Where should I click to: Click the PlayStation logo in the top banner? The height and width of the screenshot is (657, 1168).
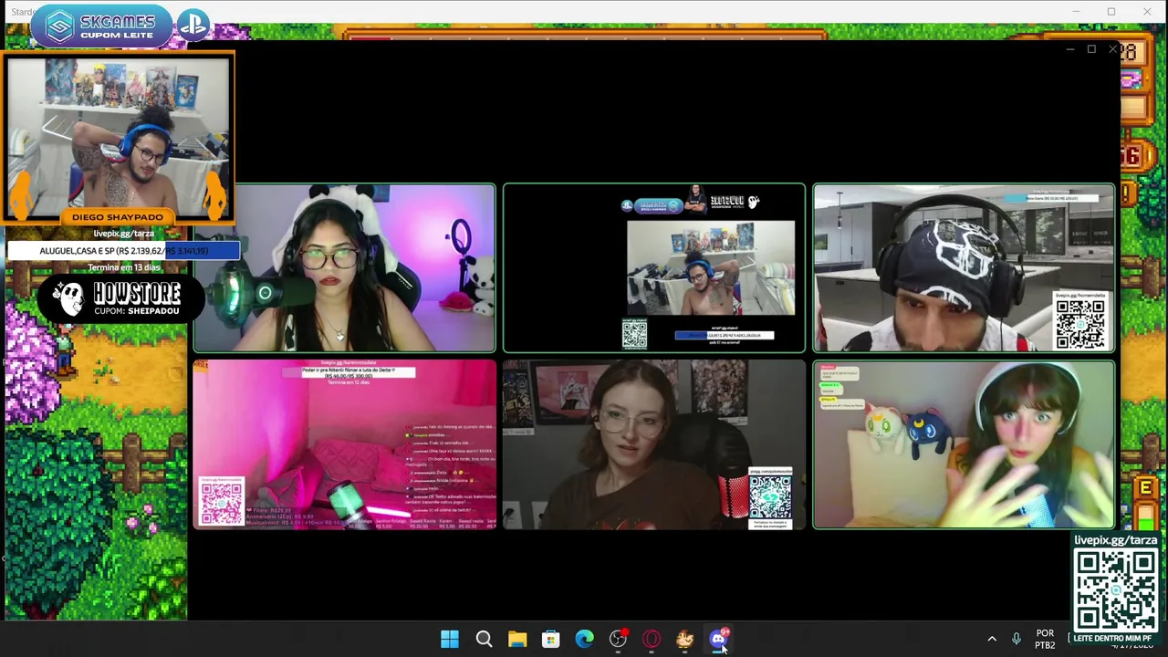pos(193,25)
